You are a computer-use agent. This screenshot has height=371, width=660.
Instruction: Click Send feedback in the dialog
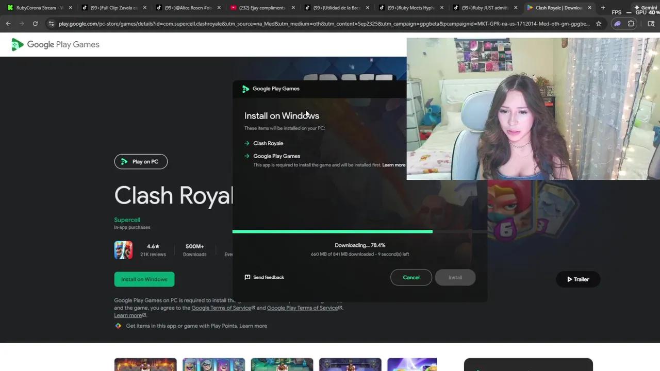265,277
